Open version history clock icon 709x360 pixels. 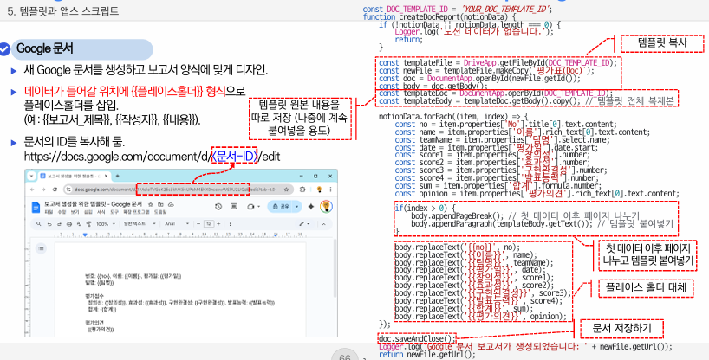coord(218,207)
